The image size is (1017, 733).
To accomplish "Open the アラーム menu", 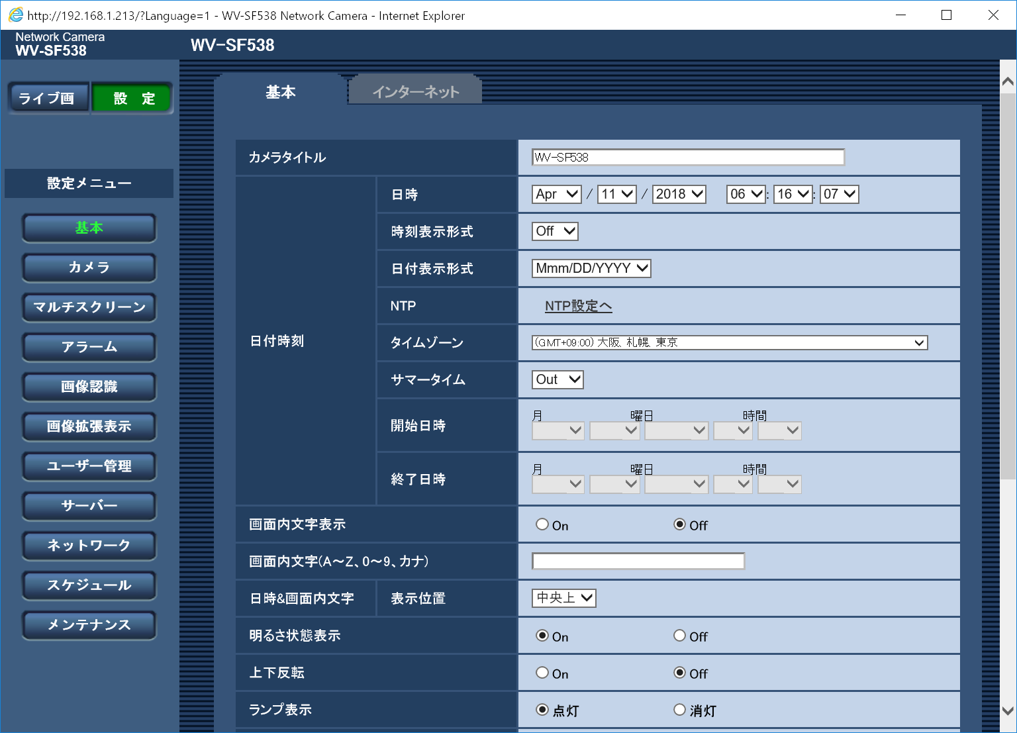I will (x=89, y=347).
